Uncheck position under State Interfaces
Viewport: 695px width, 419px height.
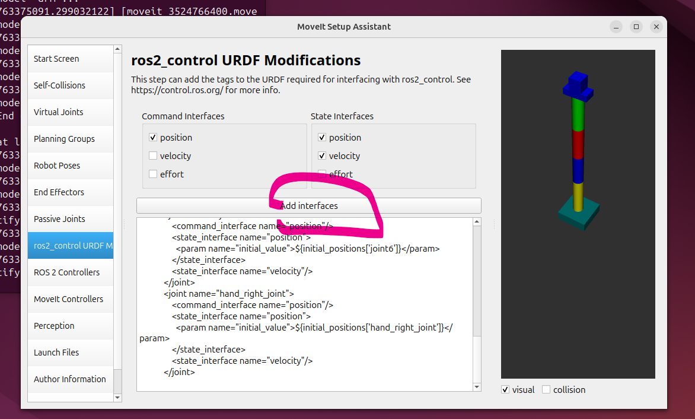click(322, 138)
